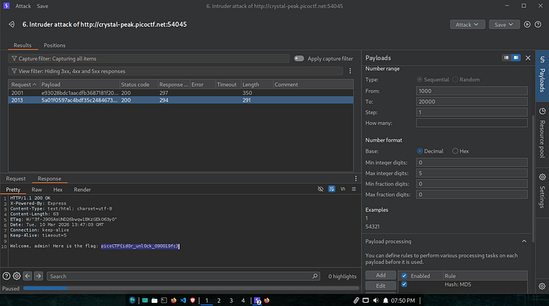Screen dimensions: 549x306
Task: Go to next search match arrow
Action: point(38,276)
